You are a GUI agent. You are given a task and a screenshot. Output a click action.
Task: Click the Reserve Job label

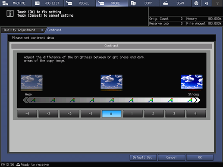coord(159,24)
